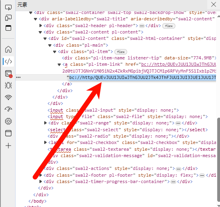220x207 pixels.
Task: Open the Elements panel code icon
Action: pyautogui.click(x=8, y=61)
